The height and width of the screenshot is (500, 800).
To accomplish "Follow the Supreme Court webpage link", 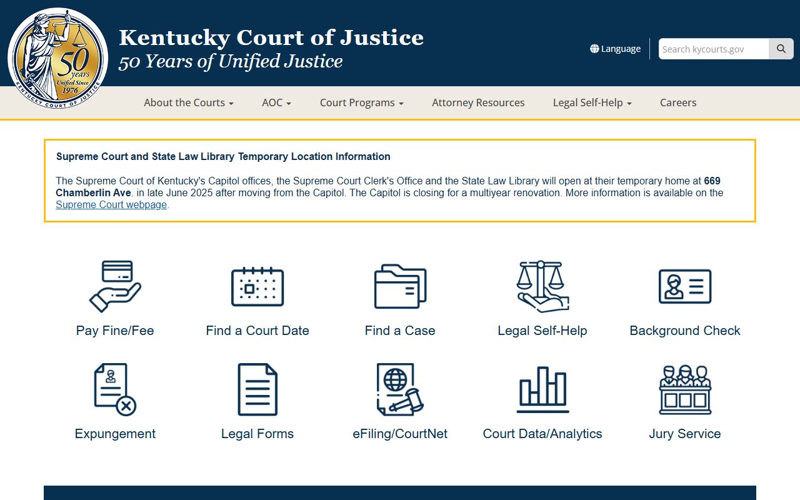I will [x=111, y=204].
